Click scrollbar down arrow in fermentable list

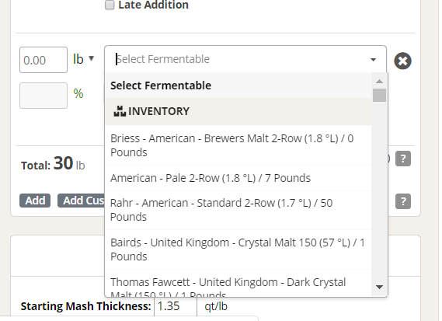(x=379, y=287)
